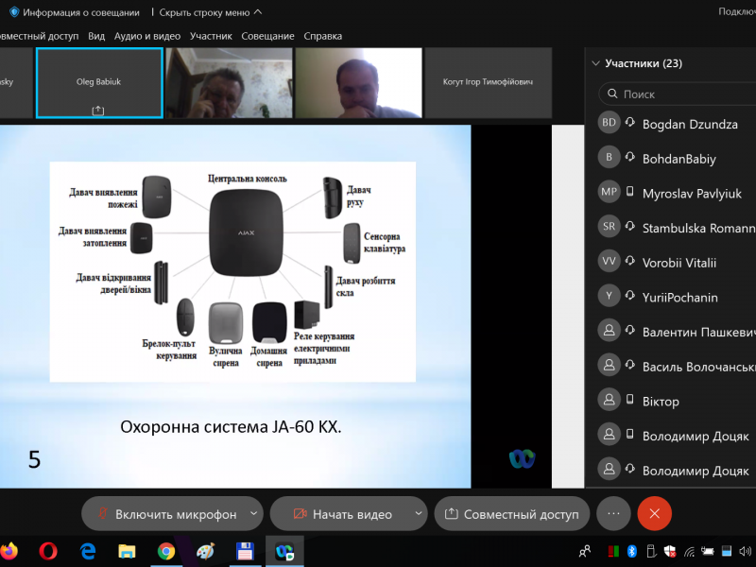756x567 pixels.
Task: Open microphone options dropdown arrow
Action: click(x=253, y=514)
